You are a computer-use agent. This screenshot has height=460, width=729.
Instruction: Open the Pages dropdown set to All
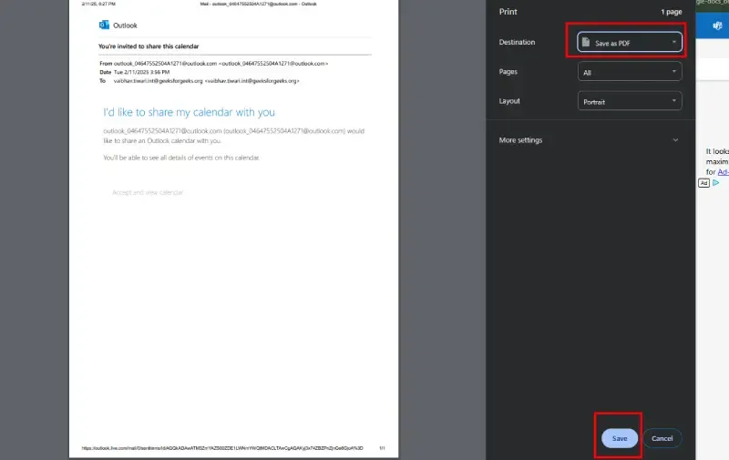tap(630, 72)
